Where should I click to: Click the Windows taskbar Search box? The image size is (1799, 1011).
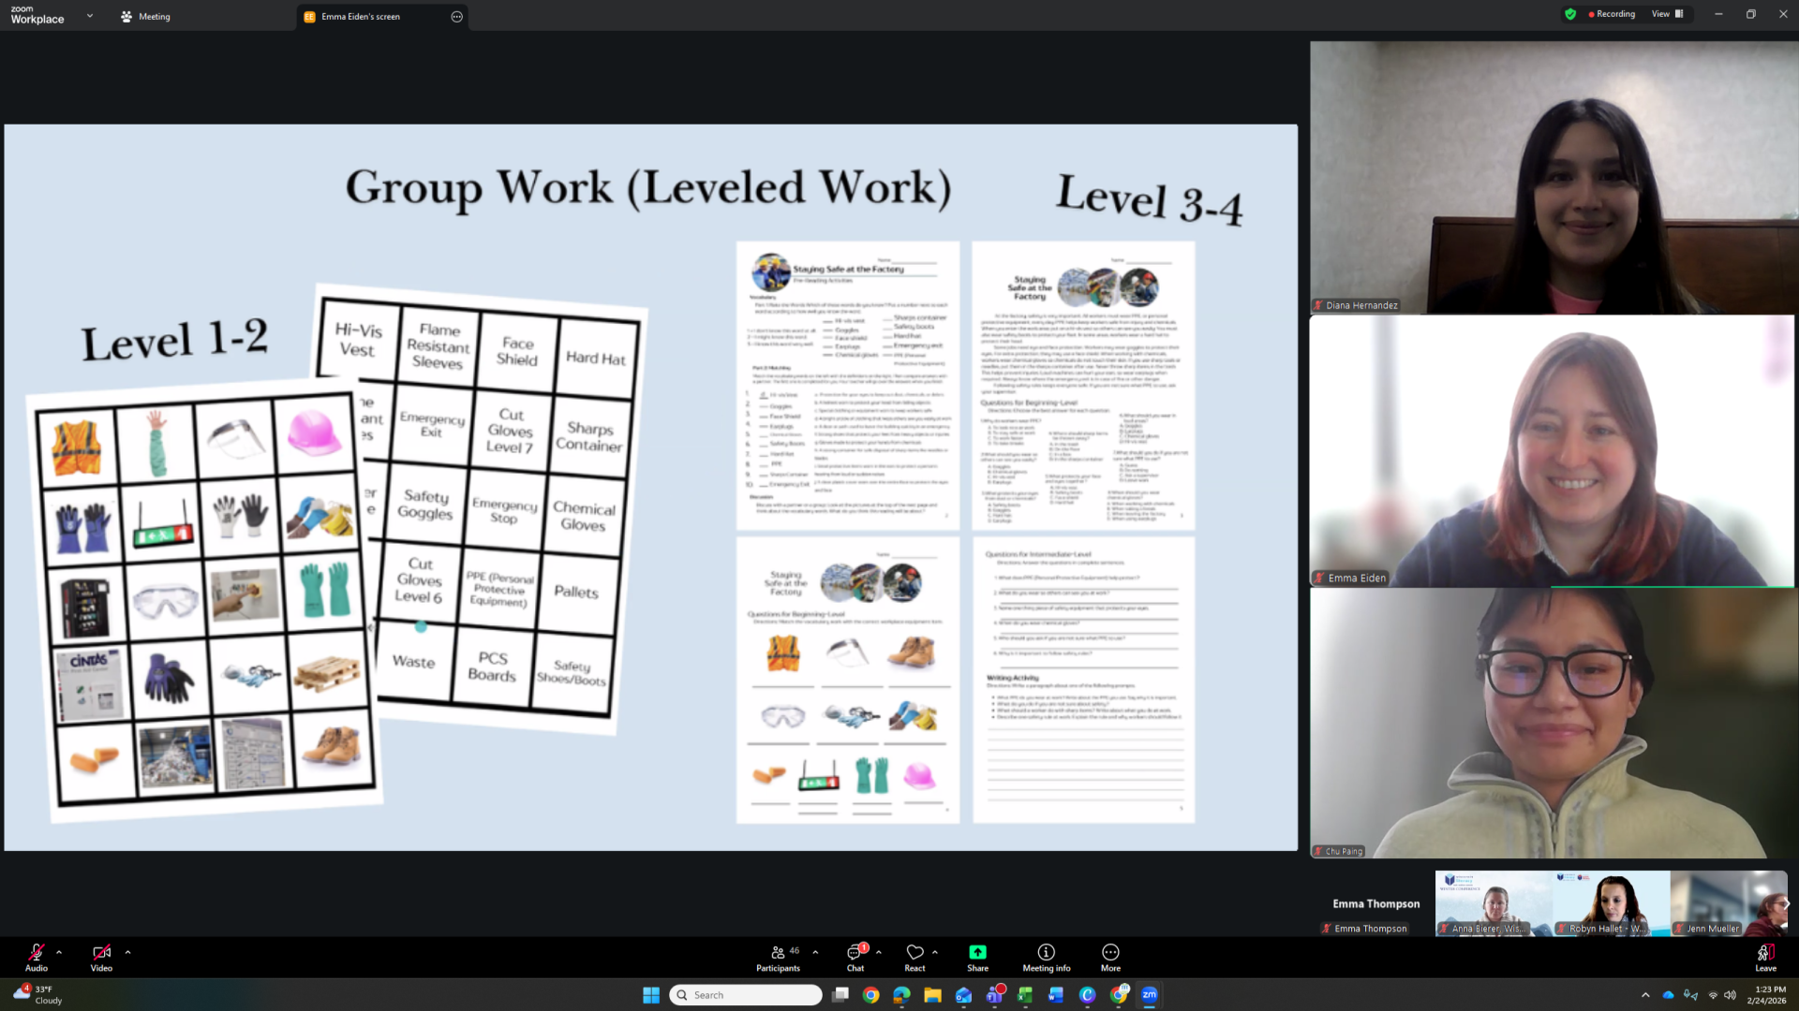click(746, 995)
